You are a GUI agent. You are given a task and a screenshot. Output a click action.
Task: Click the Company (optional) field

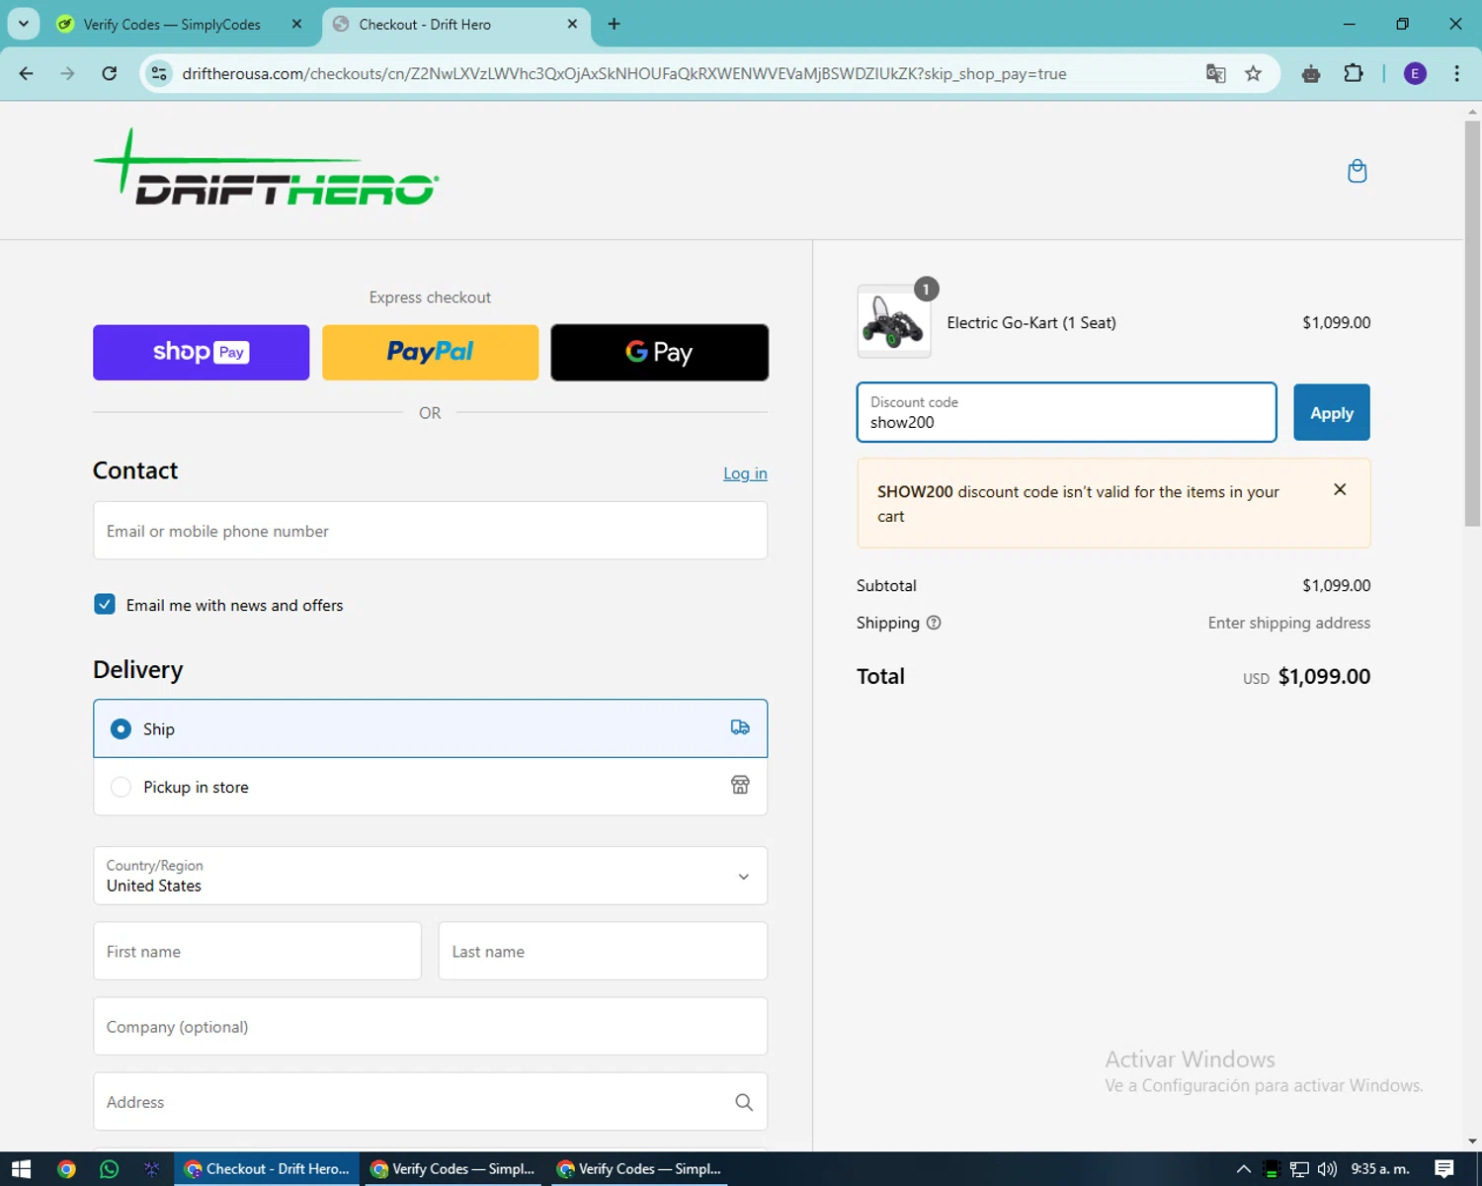tap(430, 1026)
